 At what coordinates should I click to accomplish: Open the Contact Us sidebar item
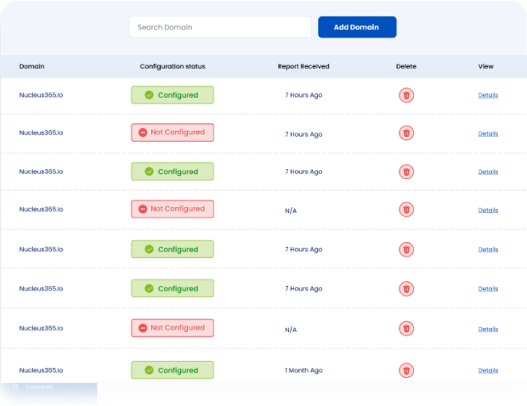pos(38,387)
